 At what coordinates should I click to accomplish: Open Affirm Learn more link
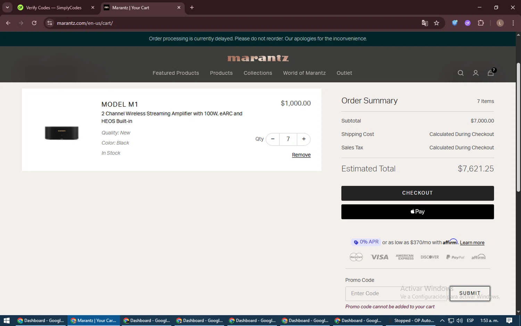click(472, 243)
